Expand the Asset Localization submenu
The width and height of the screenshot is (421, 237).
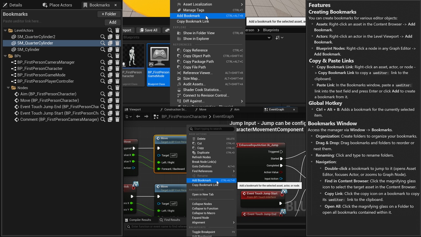coord(242,4)
